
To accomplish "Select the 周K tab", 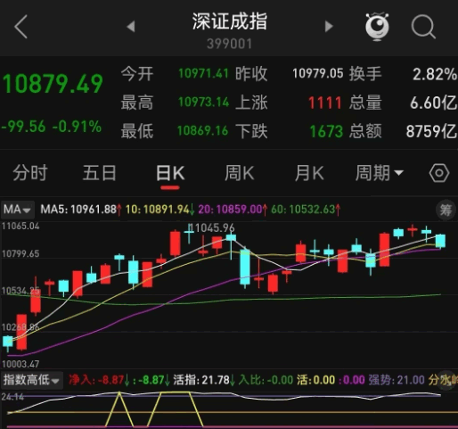I will [x=240, y=173].
